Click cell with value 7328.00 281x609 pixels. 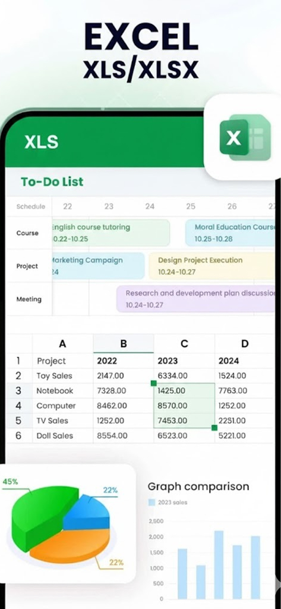click(124, 391)
